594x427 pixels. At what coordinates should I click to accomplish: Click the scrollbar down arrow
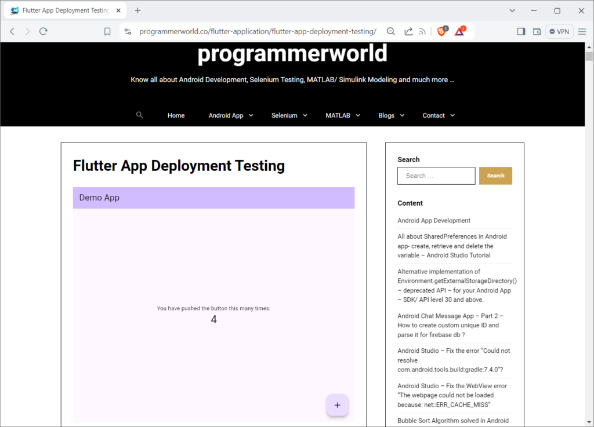click(589, 422)
